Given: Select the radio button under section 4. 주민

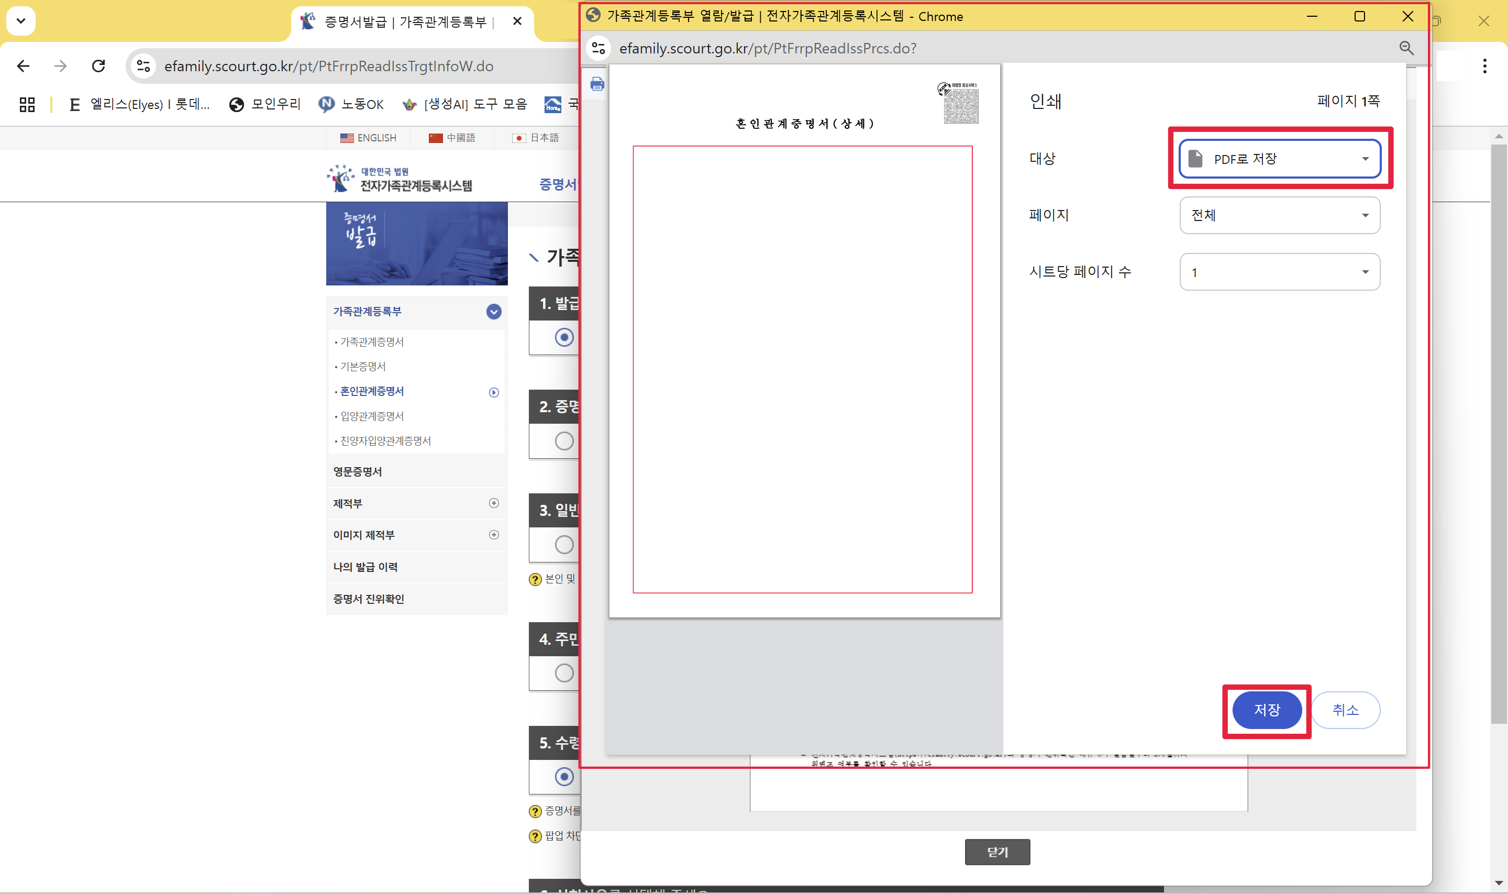Looking at the screenshot, I should click(x=564, y=673).
